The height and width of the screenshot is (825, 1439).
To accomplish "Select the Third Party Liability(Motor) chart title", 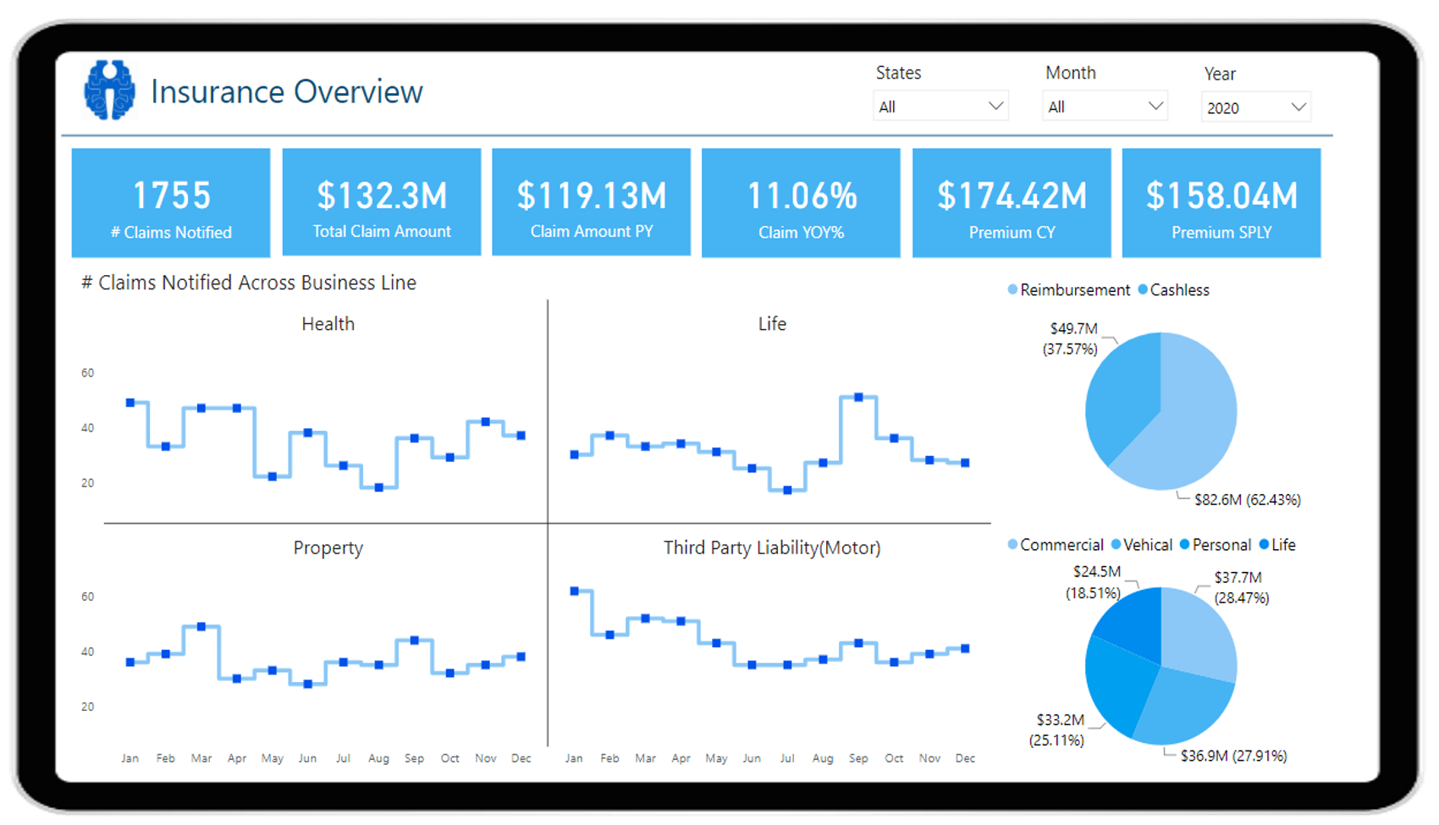I will (x=772, y=547).
